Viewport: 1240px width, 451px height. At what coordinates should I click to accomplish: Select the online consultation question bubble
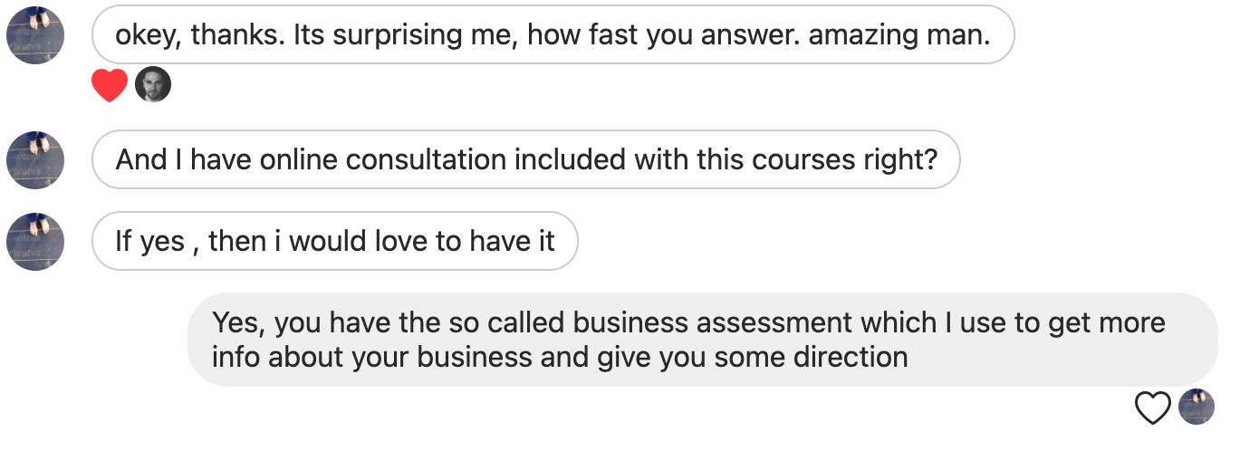pyautogui.click(x=525, y=160)
